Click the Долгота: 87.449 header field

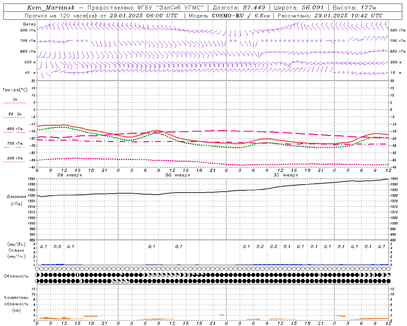239,8
